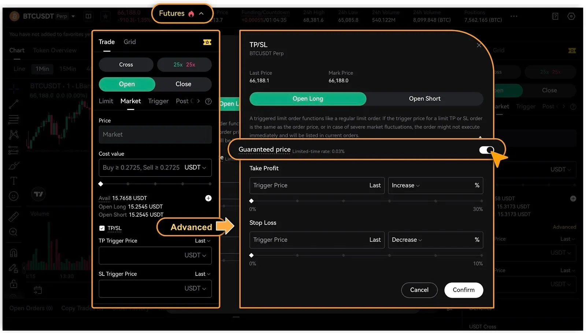Click the plus icon next to Avail balance
This screenshot has height=333, width=586.
[208, 198]
